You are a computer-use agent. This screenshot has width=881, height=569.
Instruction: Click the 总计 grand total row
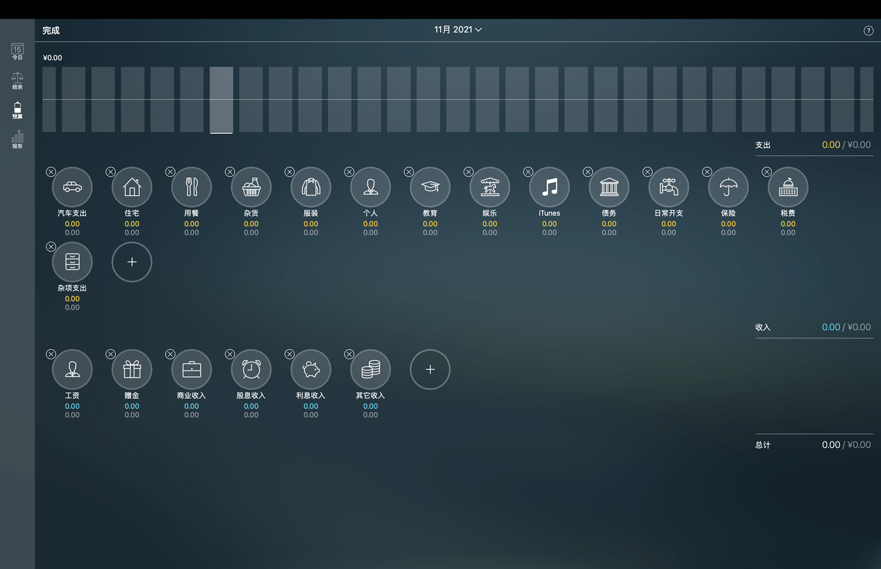[x=814, y=445]
